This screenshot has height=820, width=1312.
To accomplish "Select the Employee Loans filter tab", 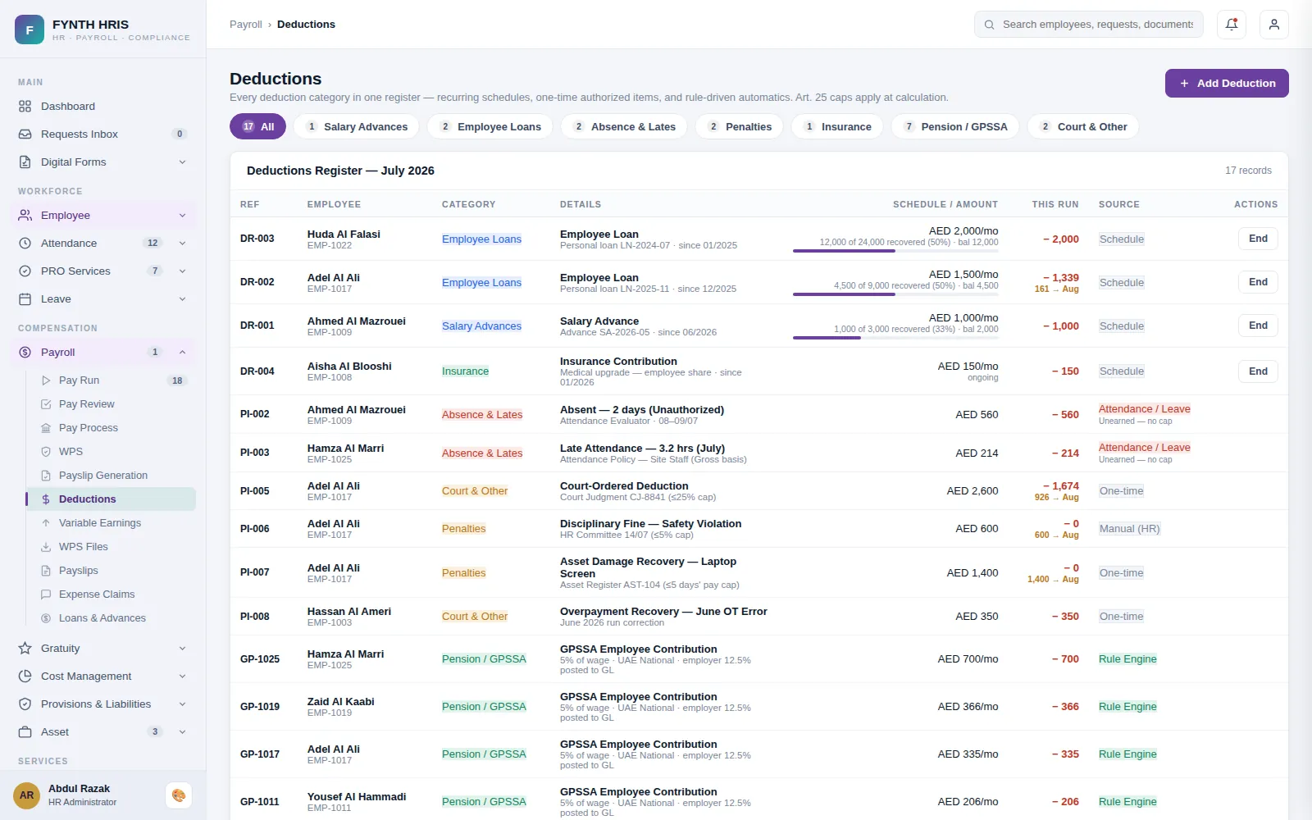I will click(490, 127).
